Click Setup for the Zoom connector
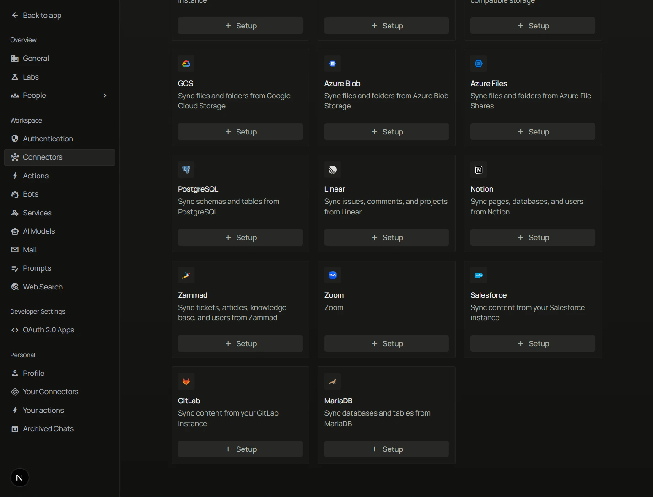Viewport: 653px width, 497px height. coord(387,343)
